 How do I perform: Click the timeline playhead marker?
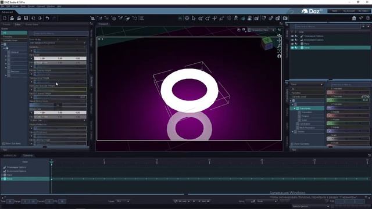pyautogui.click(x=51, y=162)
